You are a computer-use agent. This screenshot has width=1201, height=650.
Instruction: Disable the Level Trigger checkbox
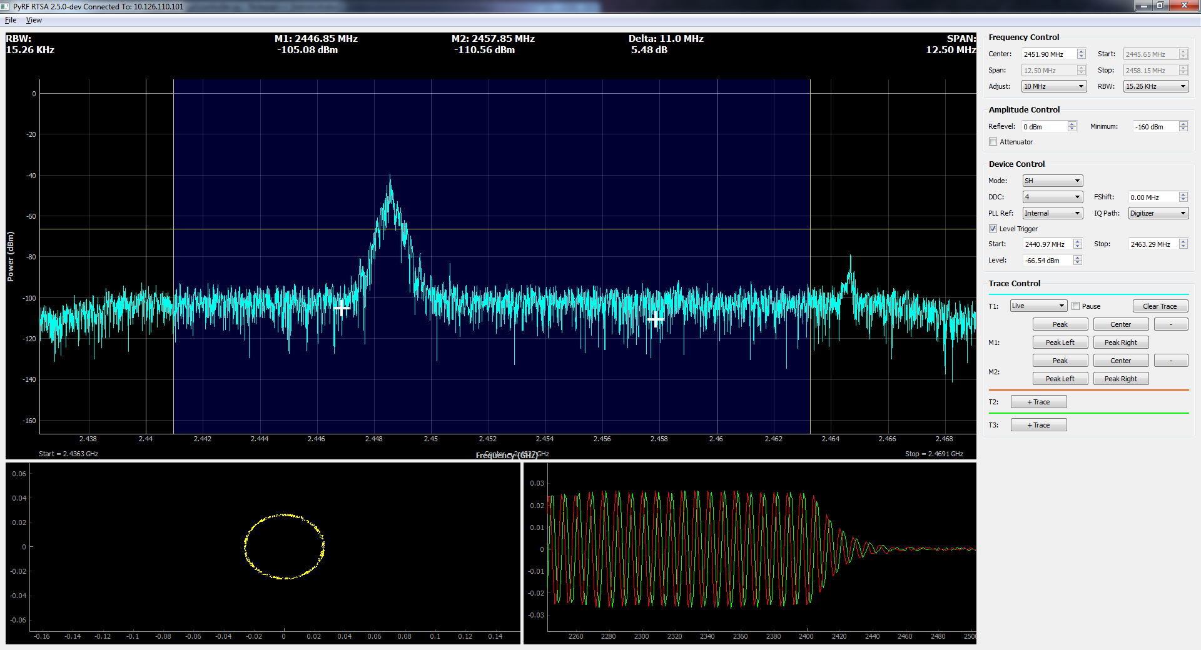(993, 228)
